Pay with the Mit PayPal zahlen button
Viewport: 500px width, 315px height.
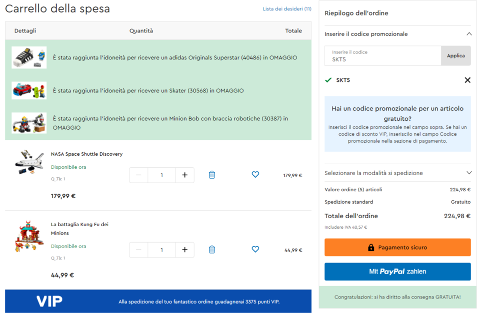pos(397,272)
